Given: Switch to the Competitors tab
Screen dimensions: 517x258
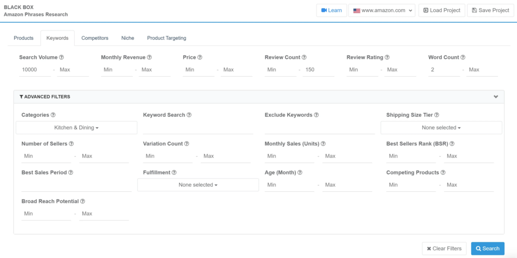Looking at the screenshot, I should (x=95, y=38).
